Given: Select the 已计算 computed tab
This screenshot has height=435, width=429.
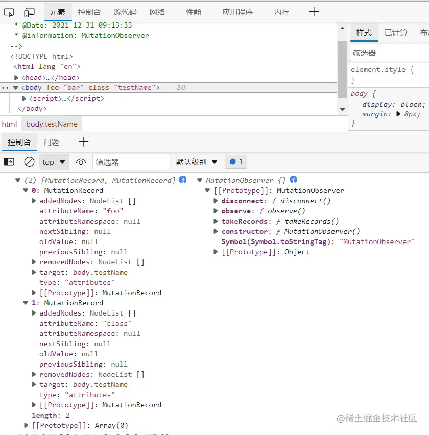Looking at the screenshot, I should coord(396,33).
